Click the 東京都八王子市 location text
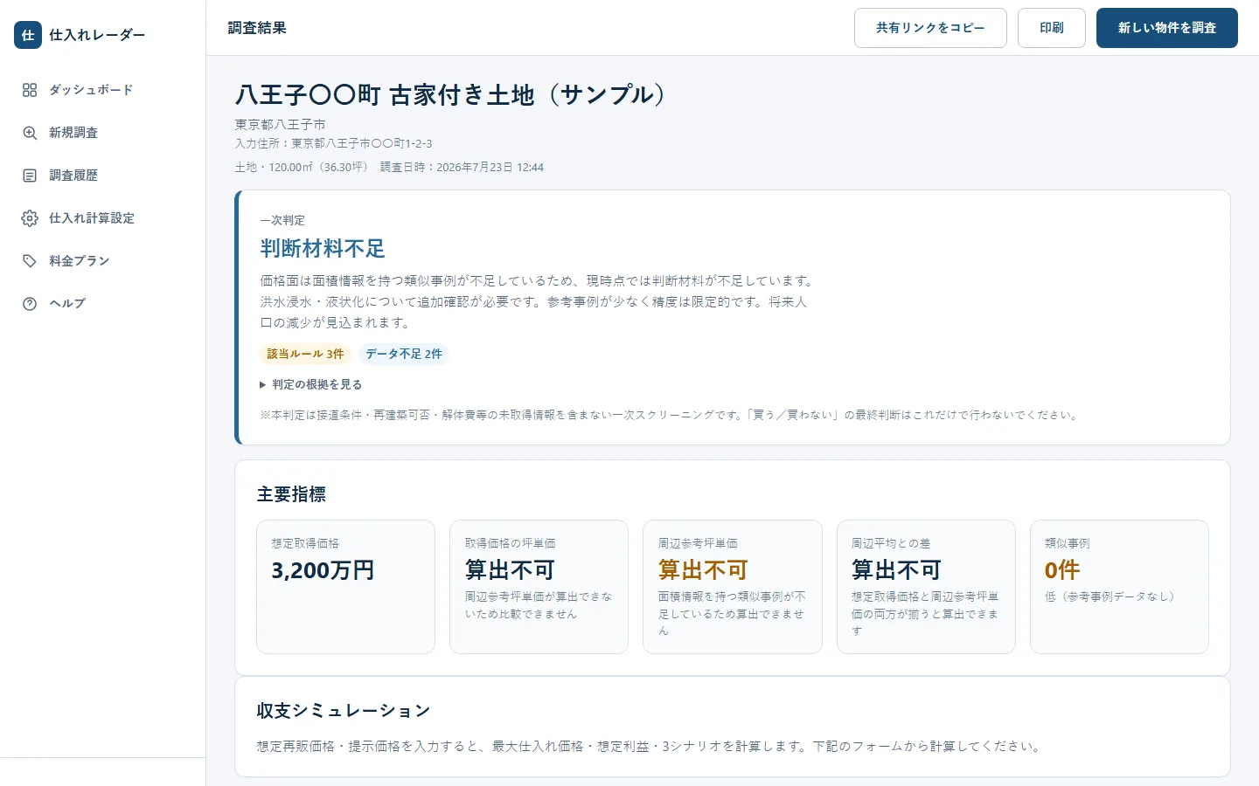Image resolution: width=1259 pixels, height=786 pixels. pos(280,125)
